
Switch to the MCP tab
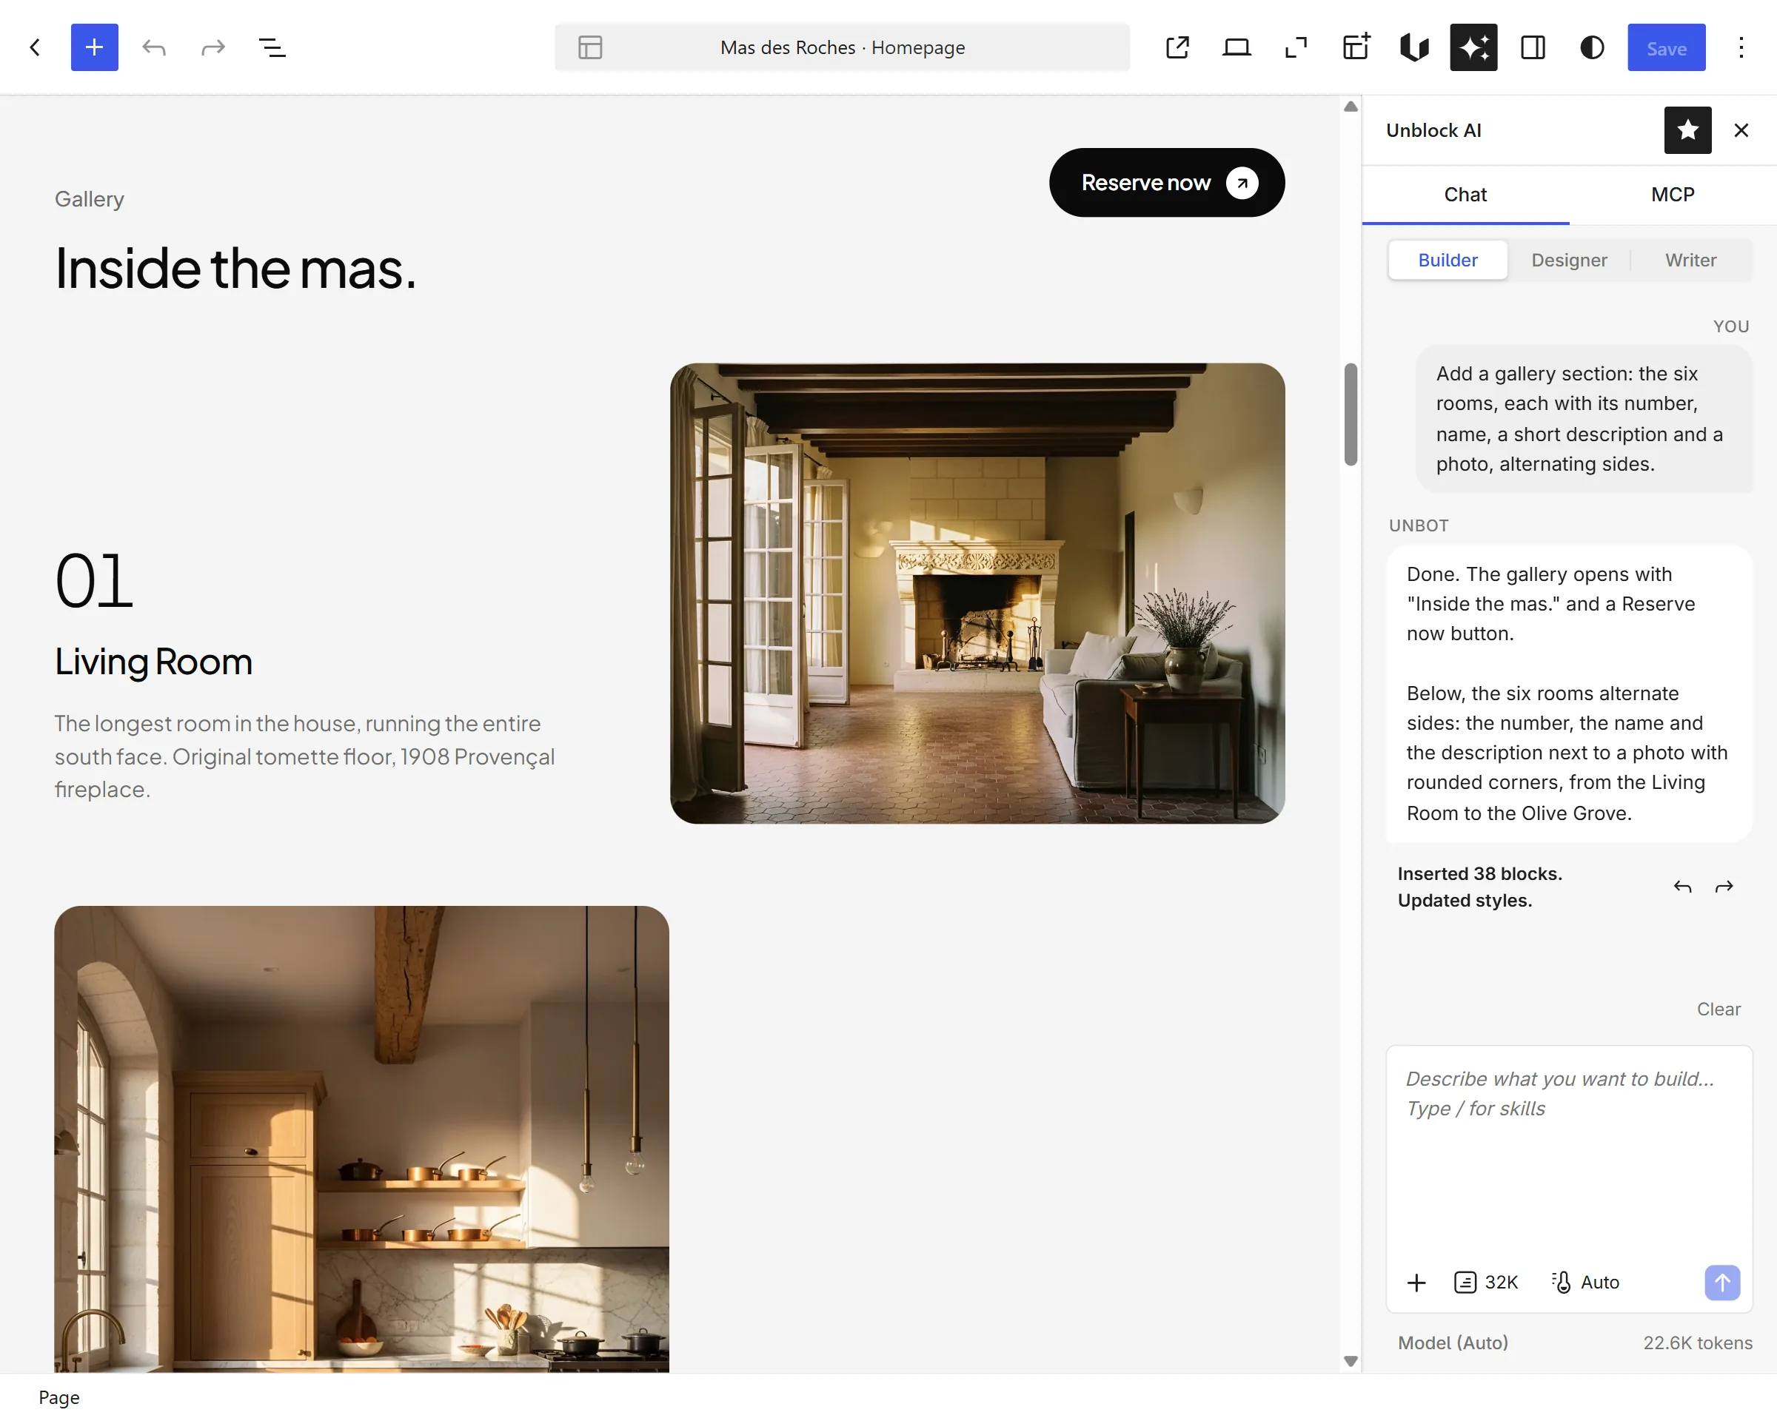pos(1673,195)
